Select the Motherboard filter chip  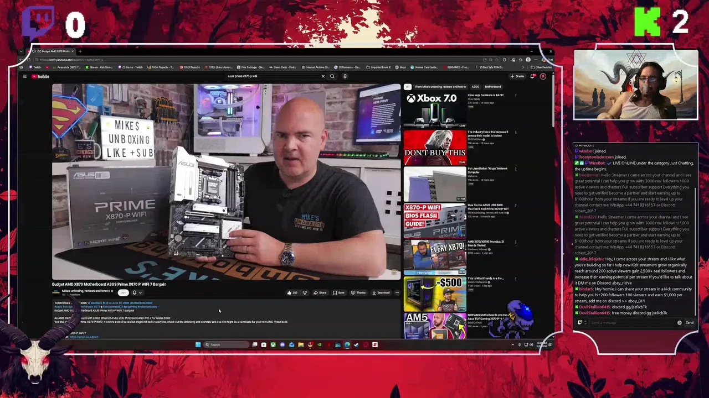[492, 87]
